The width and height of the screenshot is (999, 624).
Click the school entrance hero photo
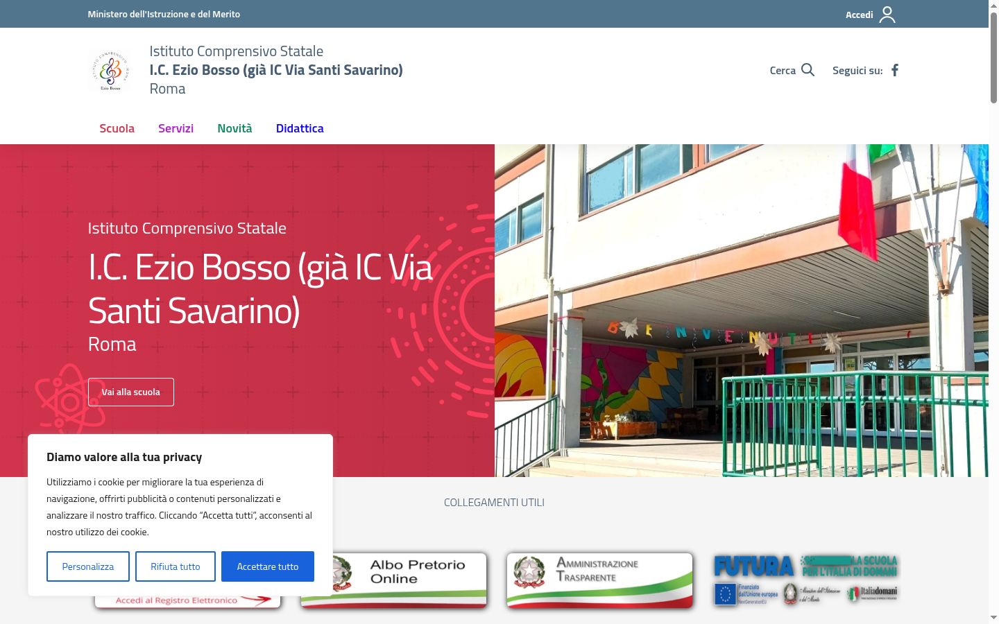(742, 311)
